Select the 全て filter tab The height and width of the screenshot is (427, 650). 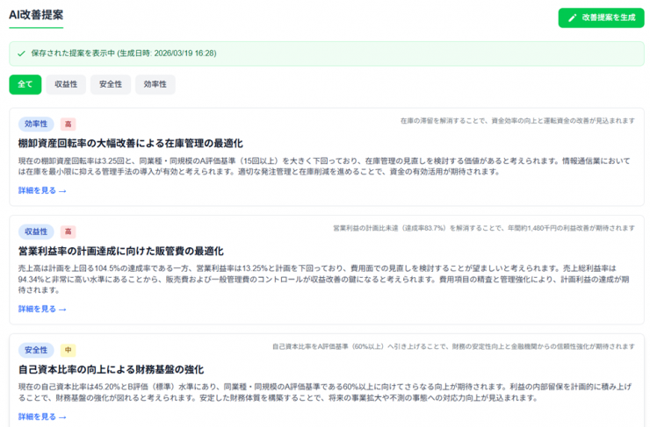point(25,84)
